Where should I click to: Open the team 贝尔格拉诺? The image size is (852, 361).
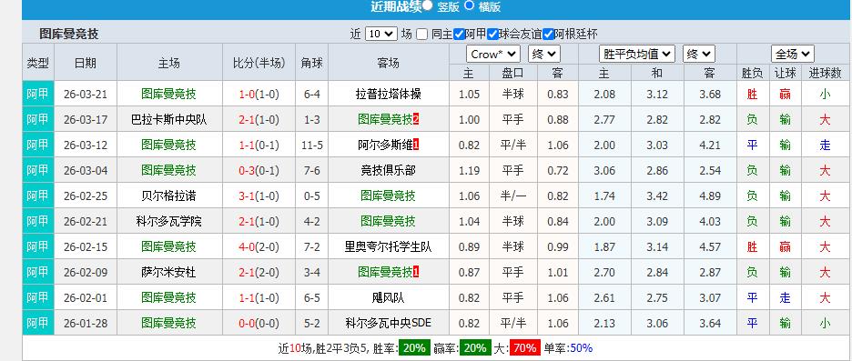(x=168, y=196)
